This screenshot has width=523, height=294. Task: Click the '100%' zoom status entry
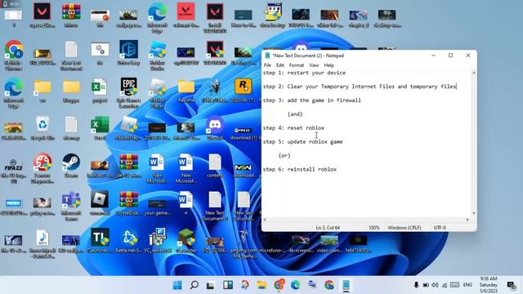point(374,228)
